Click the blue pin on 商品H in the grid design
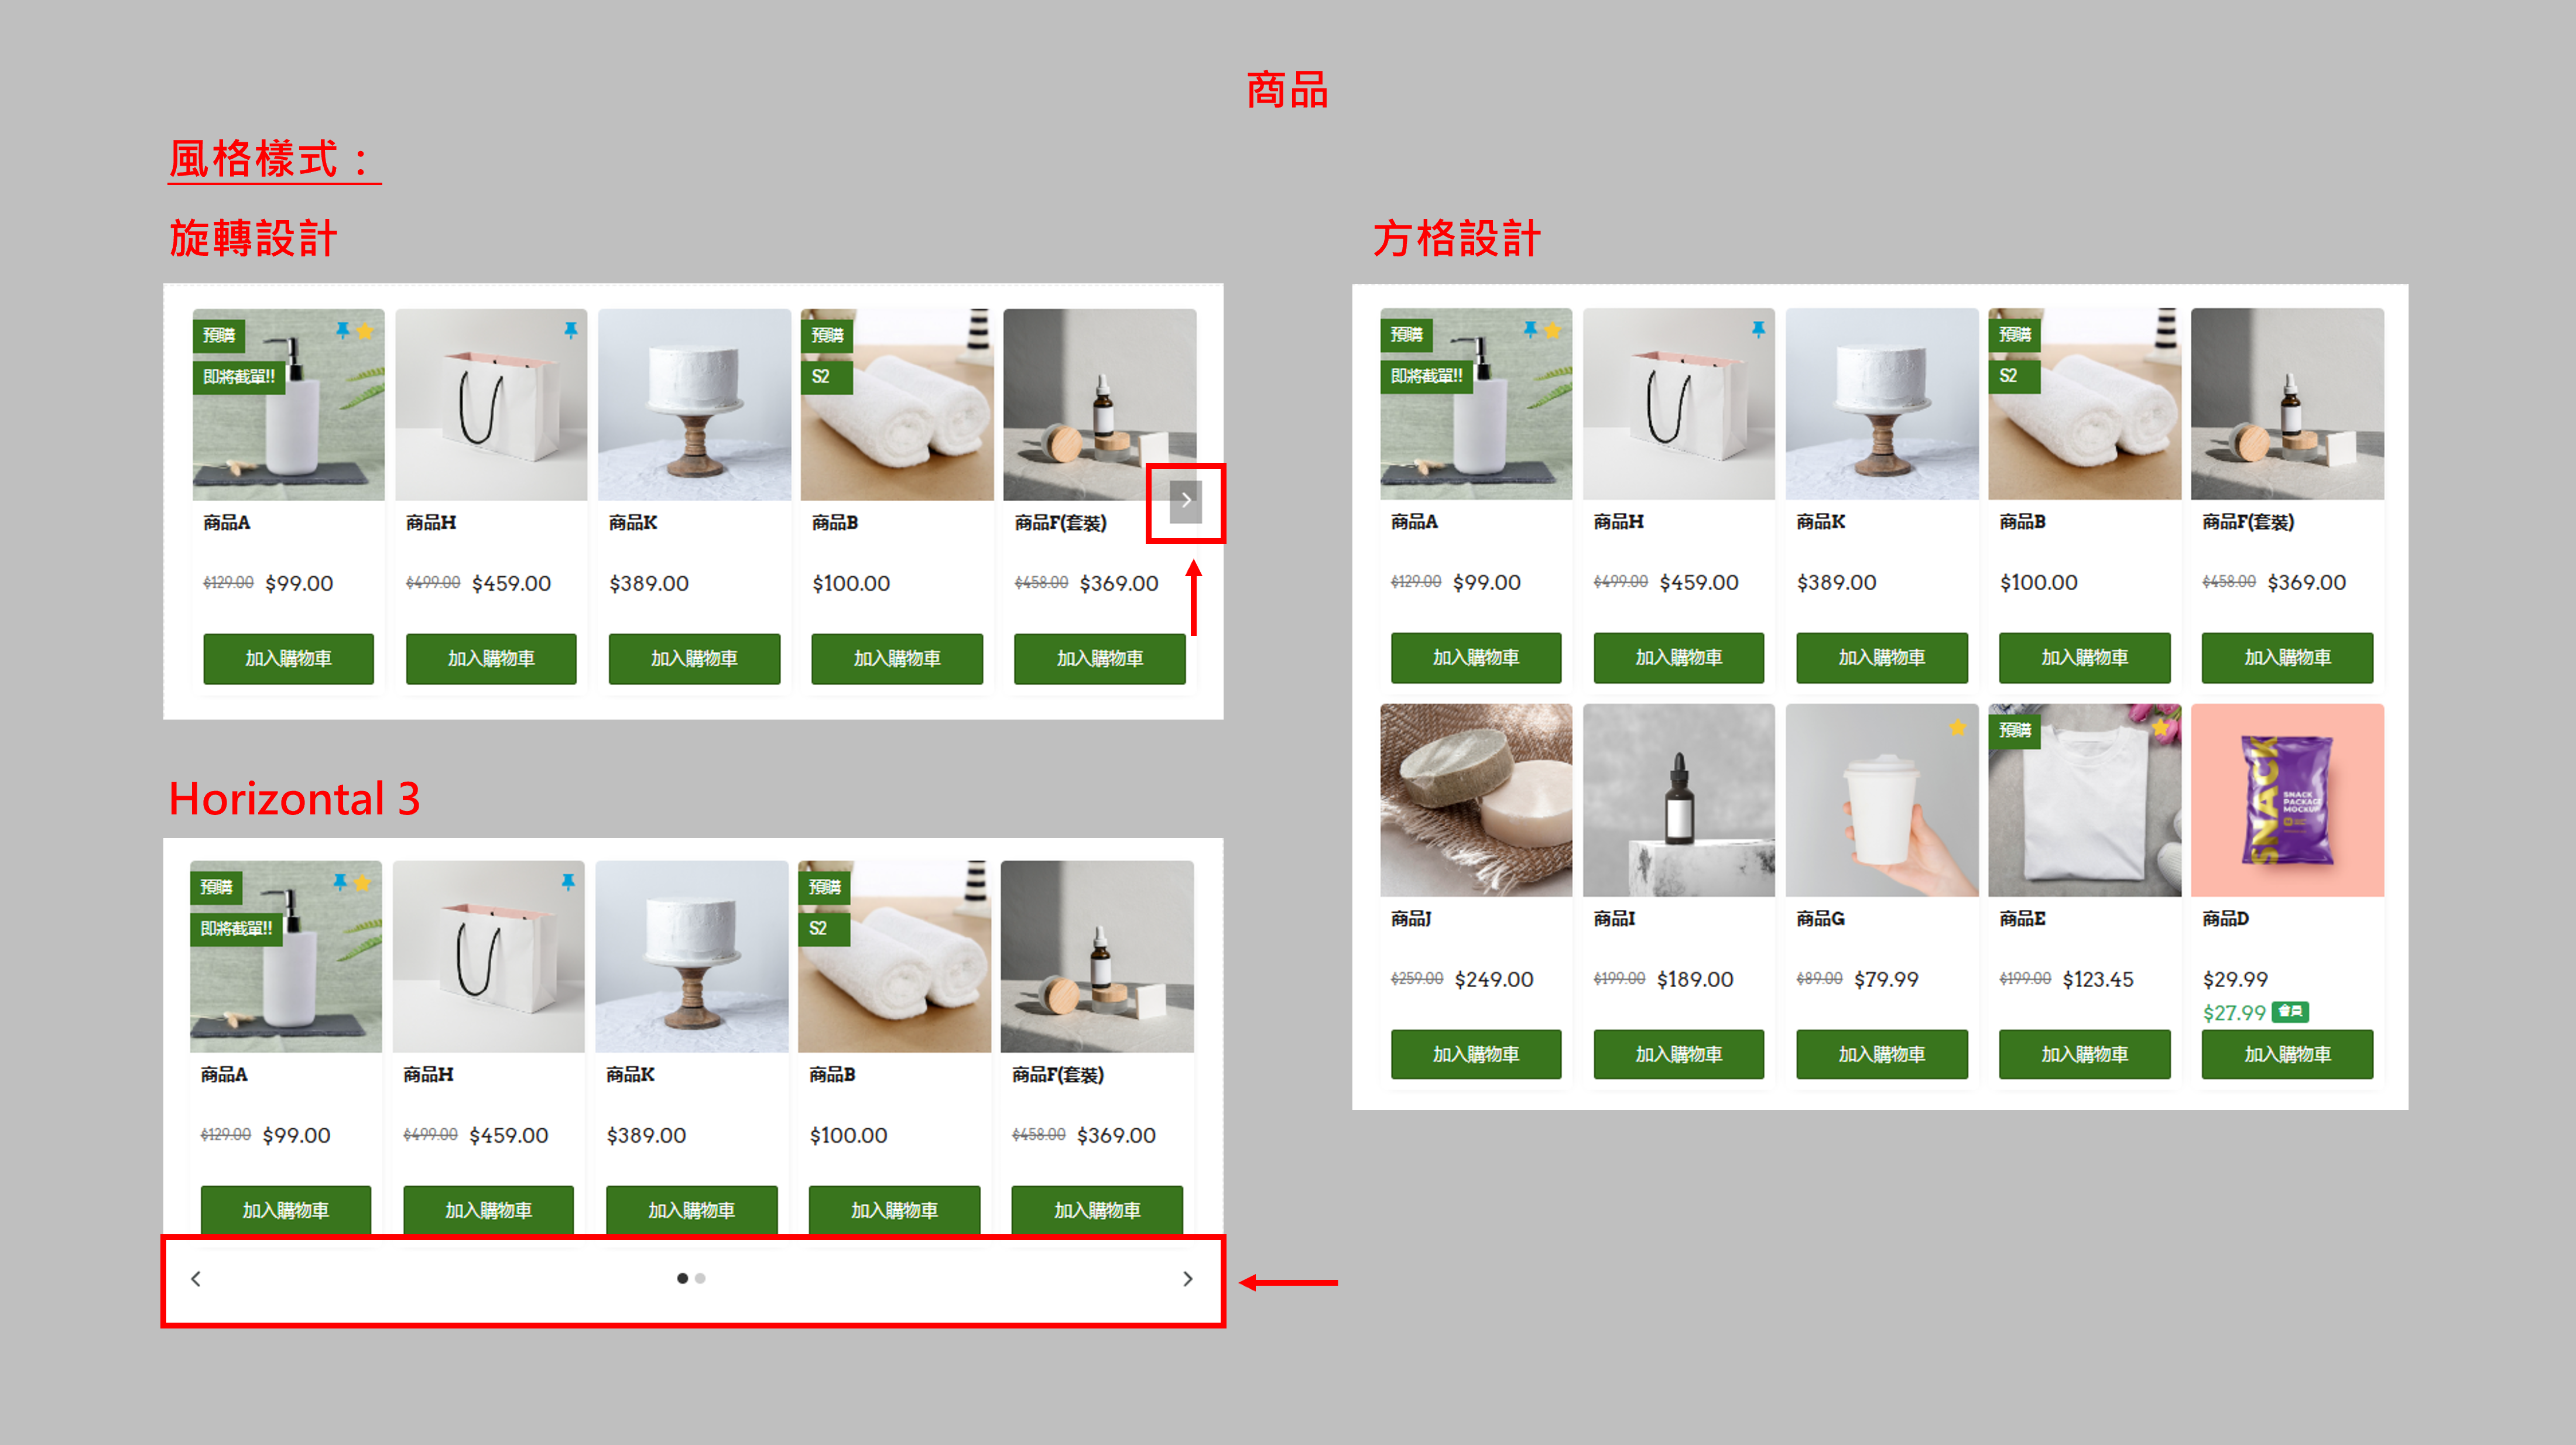 tap(1758, 329)
